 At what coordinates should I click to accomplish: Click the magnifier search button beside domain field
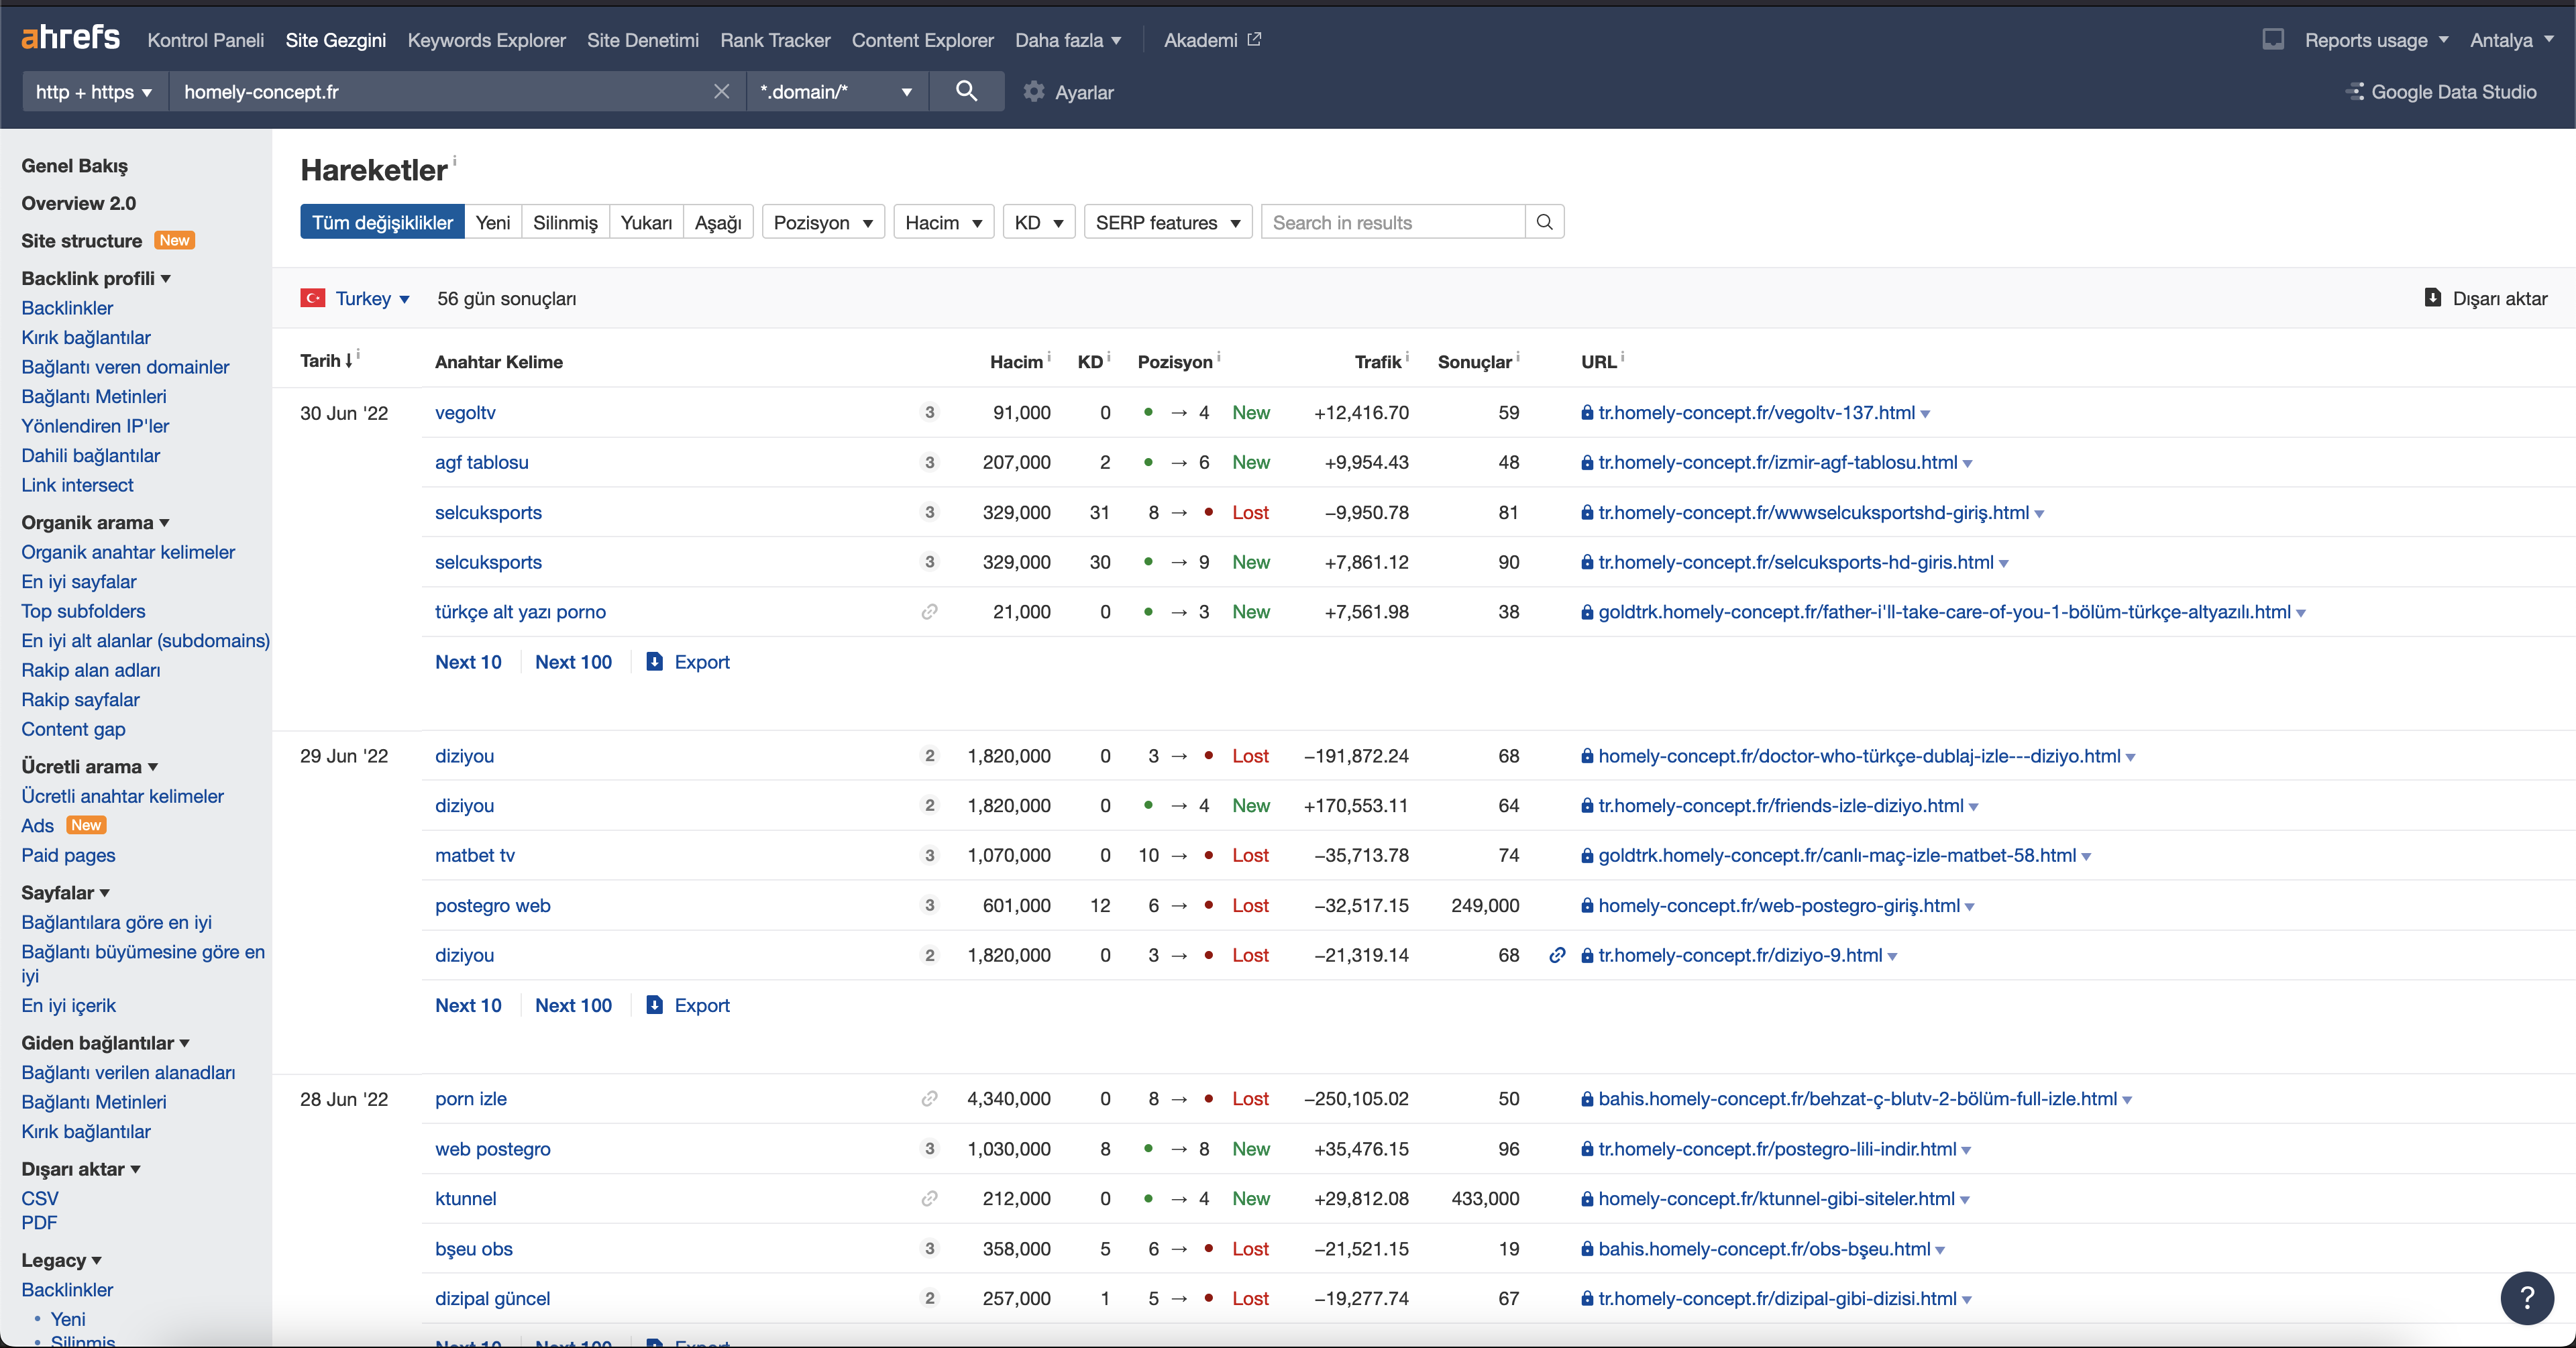coord(966,91)
